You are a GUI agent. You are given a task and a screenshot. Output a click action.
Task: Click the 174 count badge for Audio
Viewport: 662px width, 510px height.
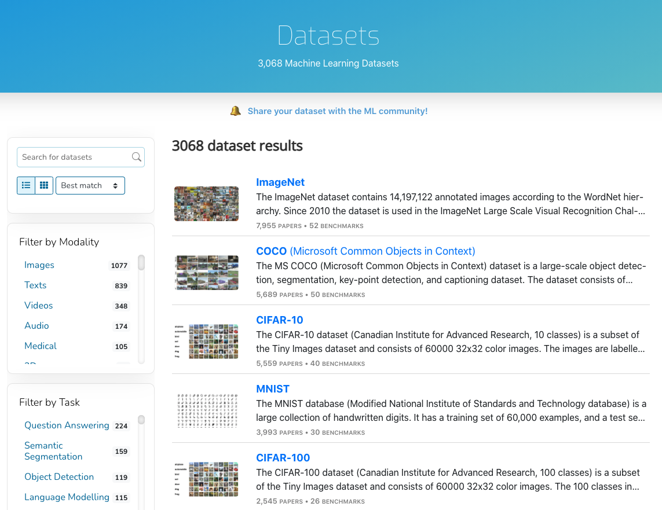click(121, 326)
